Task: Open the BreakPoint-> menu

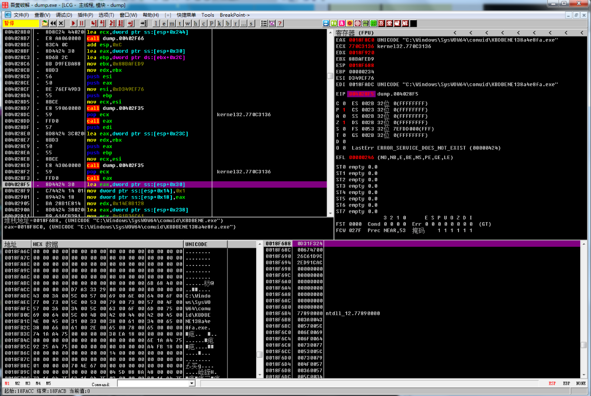Action: 234,15
